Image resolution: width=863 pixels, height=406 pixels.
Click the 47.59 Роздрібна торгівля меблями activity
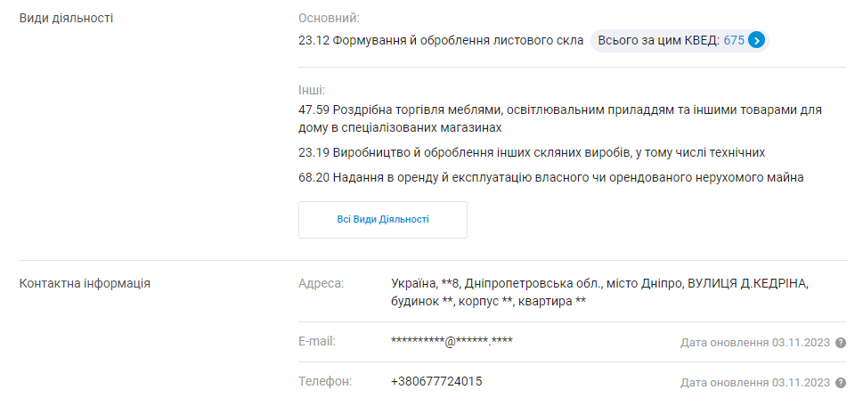[559, 118]
